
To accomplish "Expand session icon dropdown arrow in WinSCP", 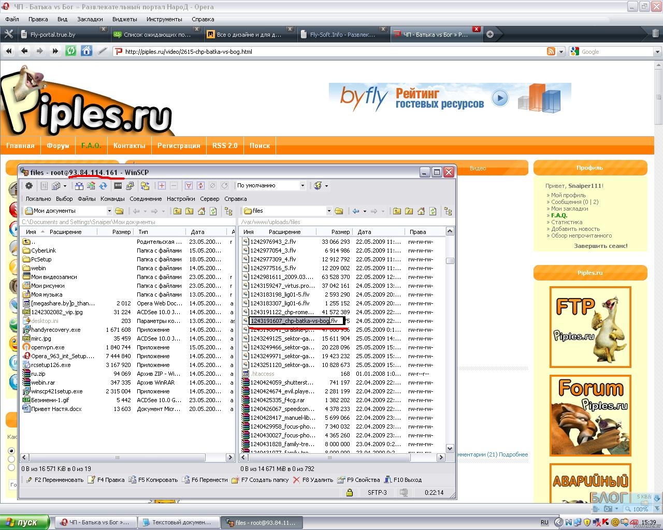I will click(326, 186).
